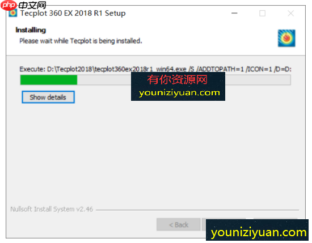The width and height of the screenshot is (312, 243).
Task: Click the red php logo watermark
Action: coord(9,5)
